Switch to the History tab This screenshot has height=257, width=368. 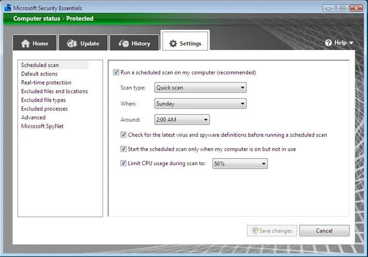pyautogui.click(x=134, y=42)
